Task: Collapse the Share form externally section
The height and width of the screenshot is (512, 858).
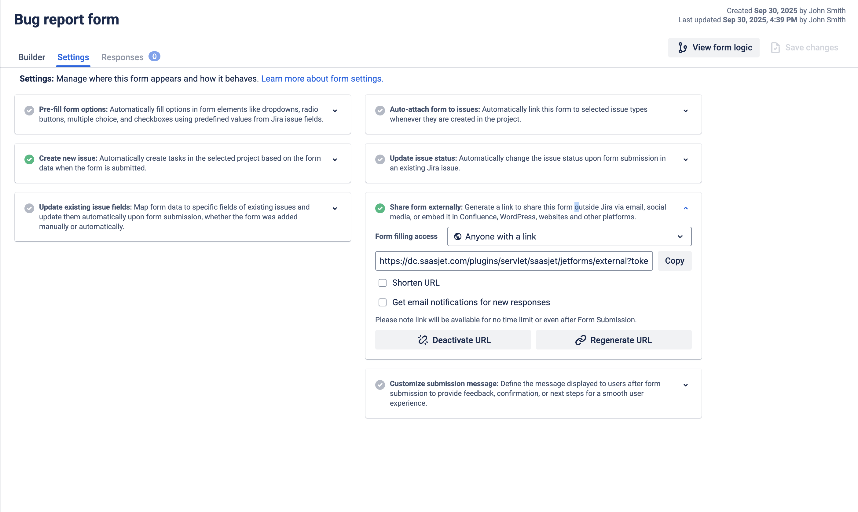Action: [685, 208]
